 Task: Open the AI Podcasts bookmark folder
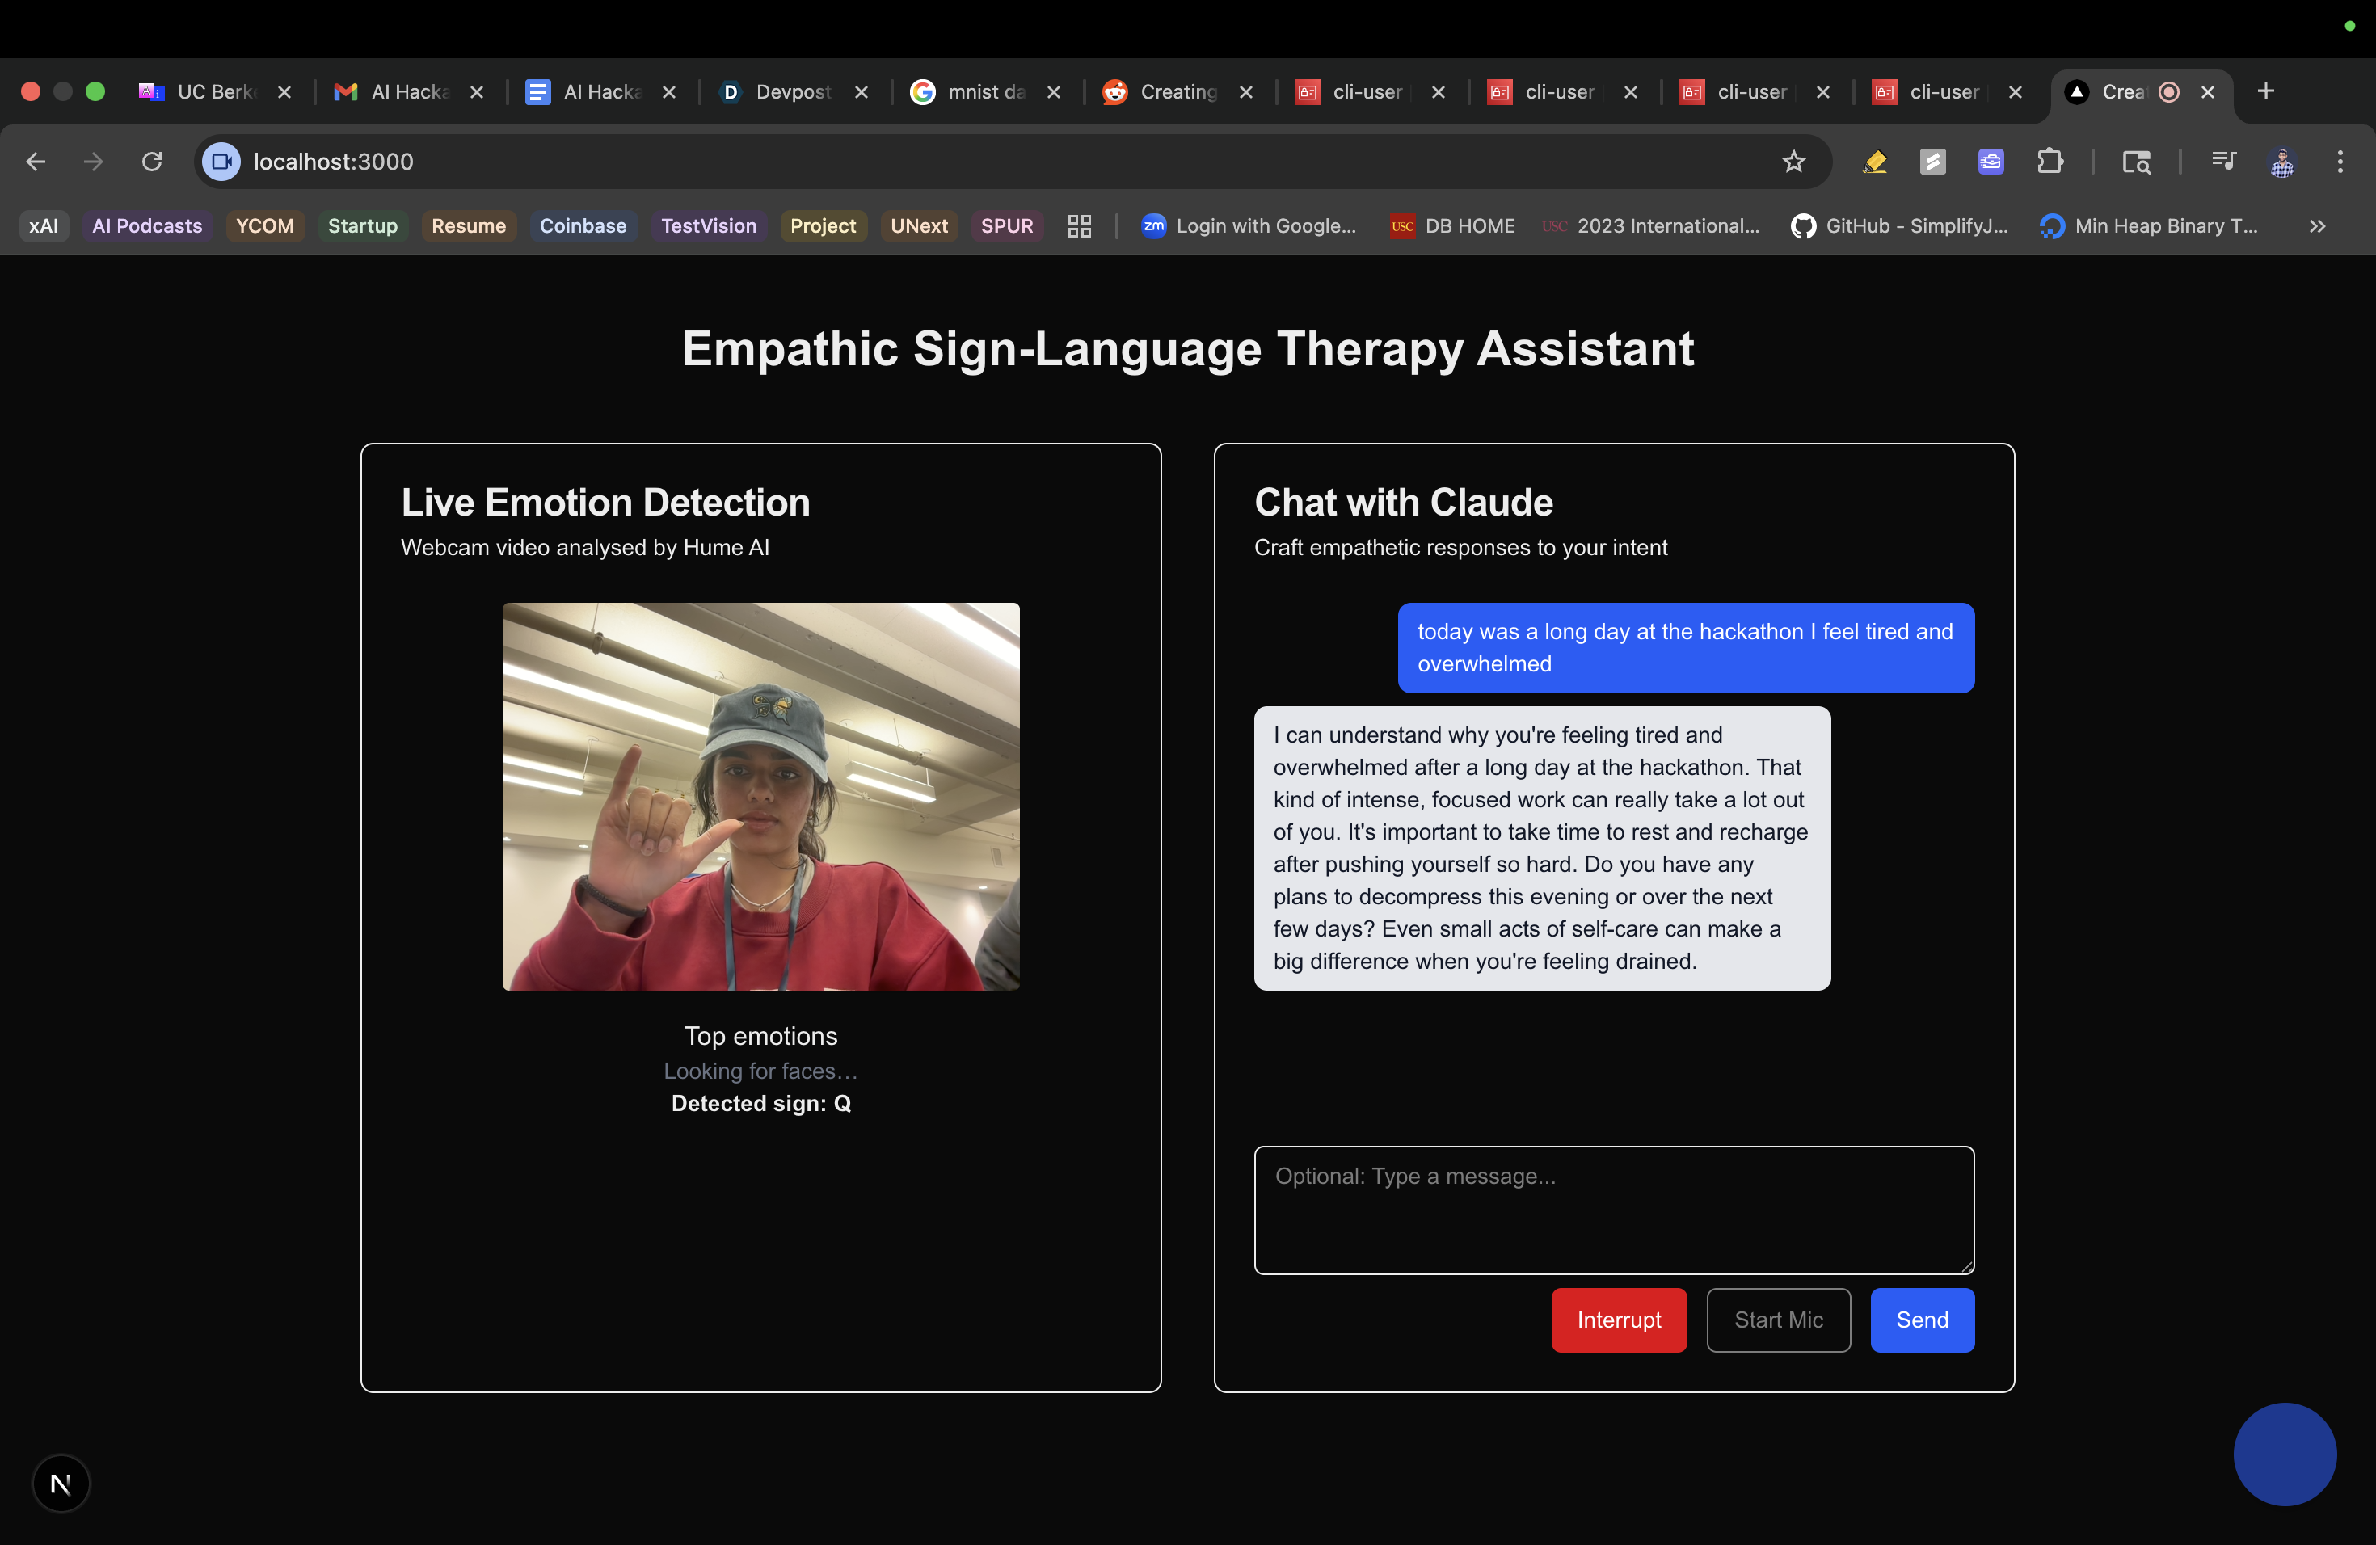(x=147, y=226)
